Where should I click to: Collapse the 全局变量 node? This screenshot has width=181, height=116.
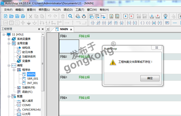click(9, 43)
